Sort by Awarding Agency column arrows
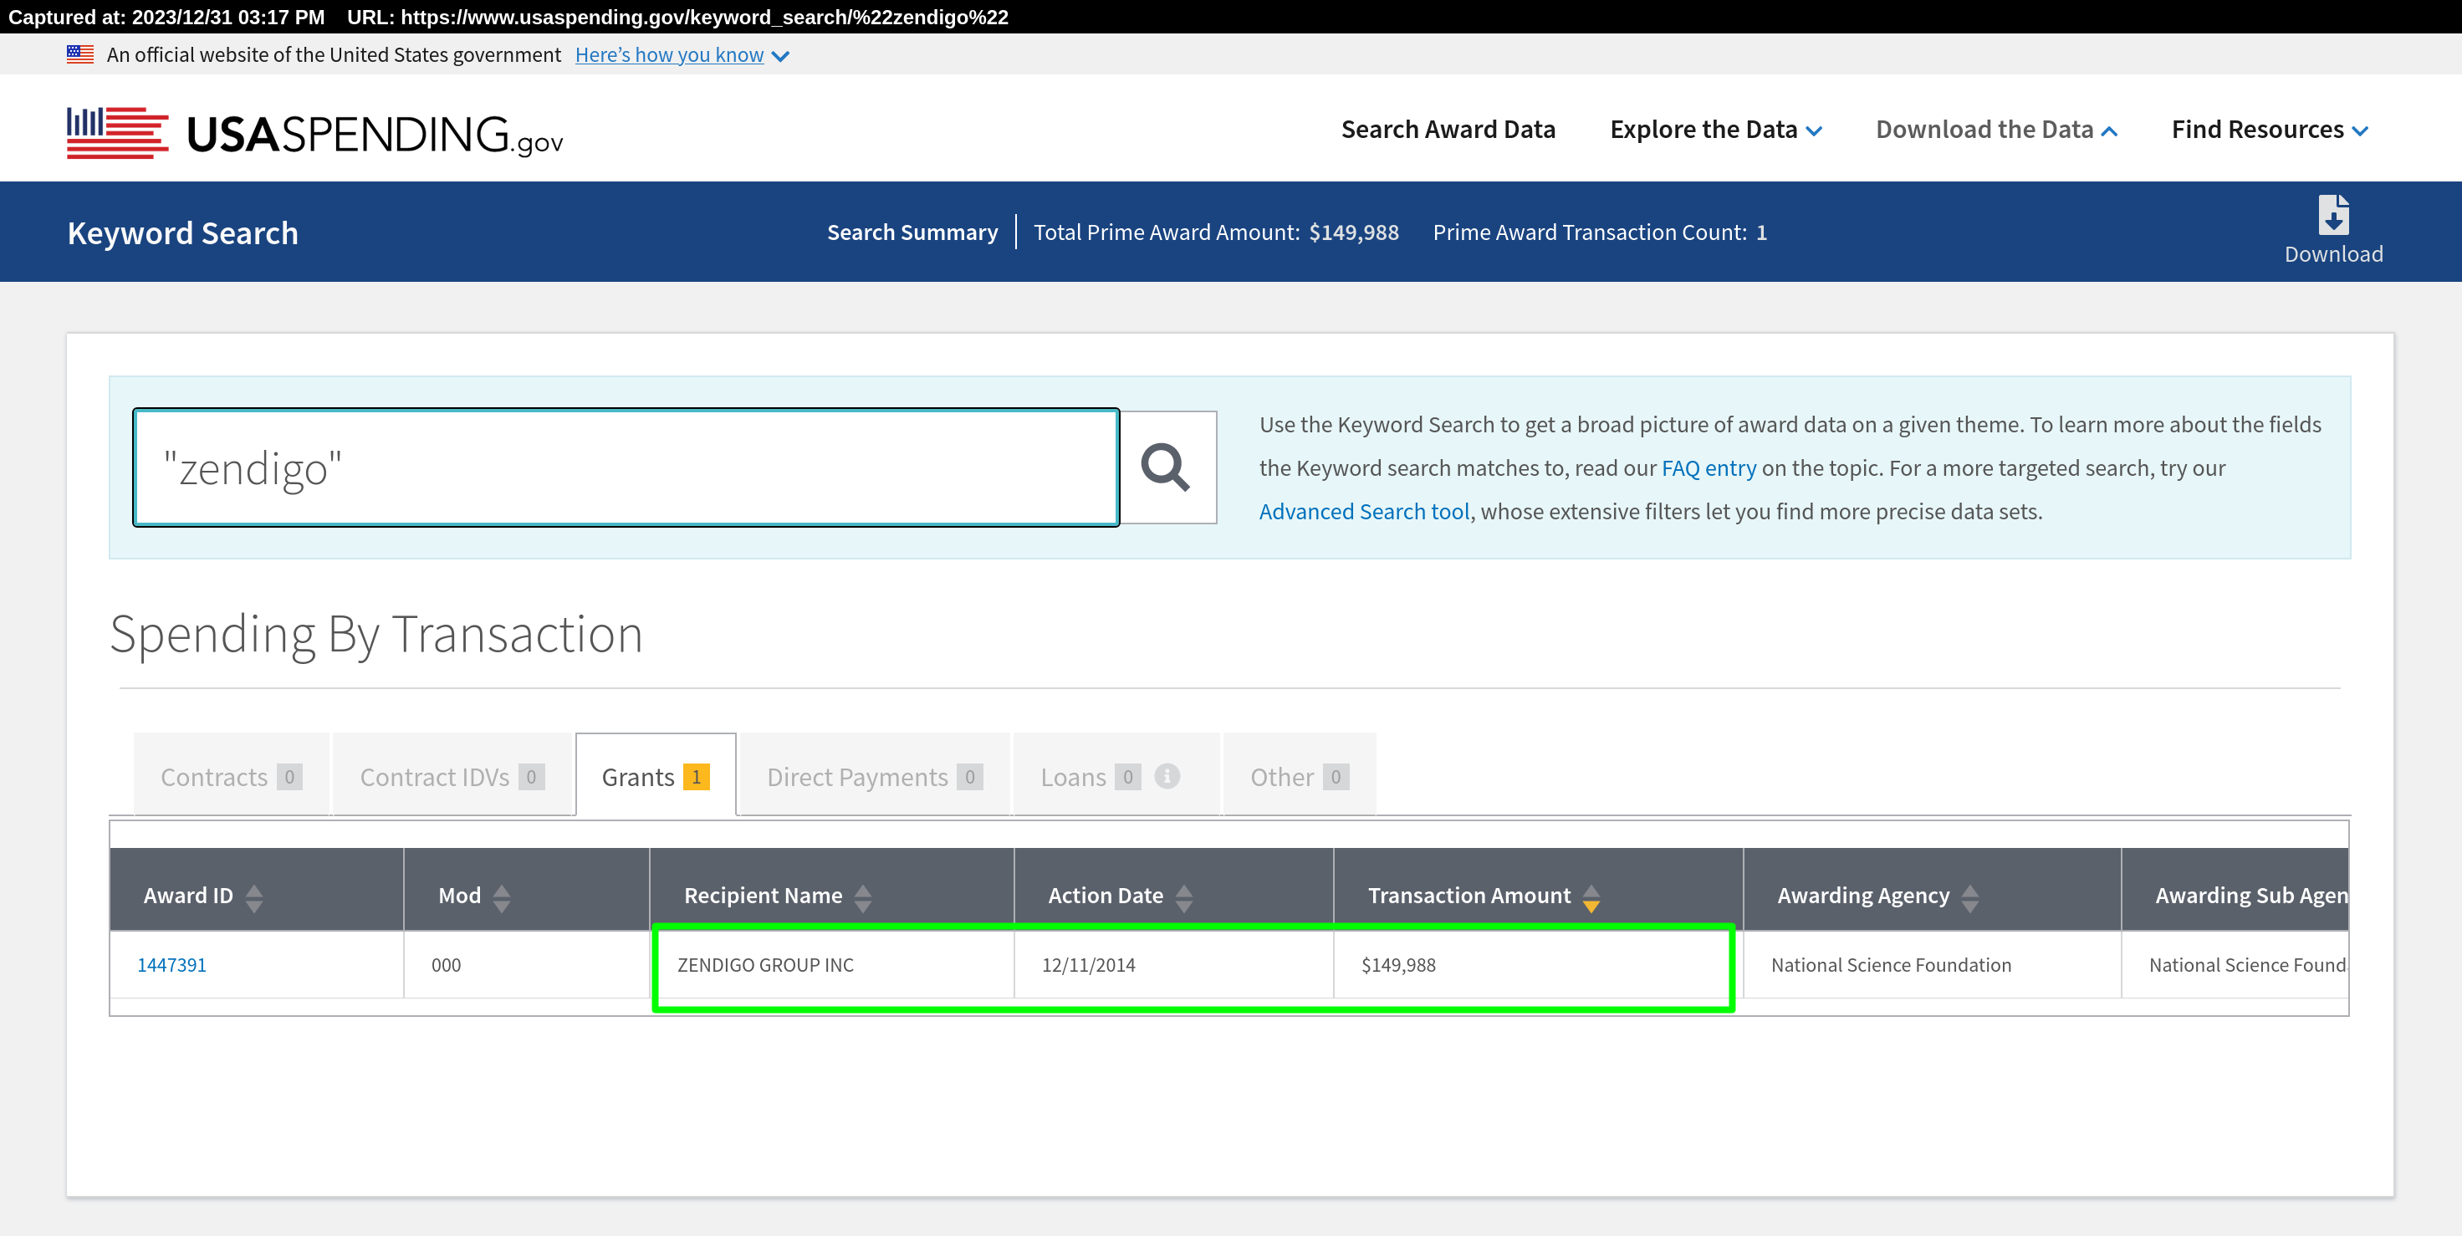 [x=1969, y=897]
